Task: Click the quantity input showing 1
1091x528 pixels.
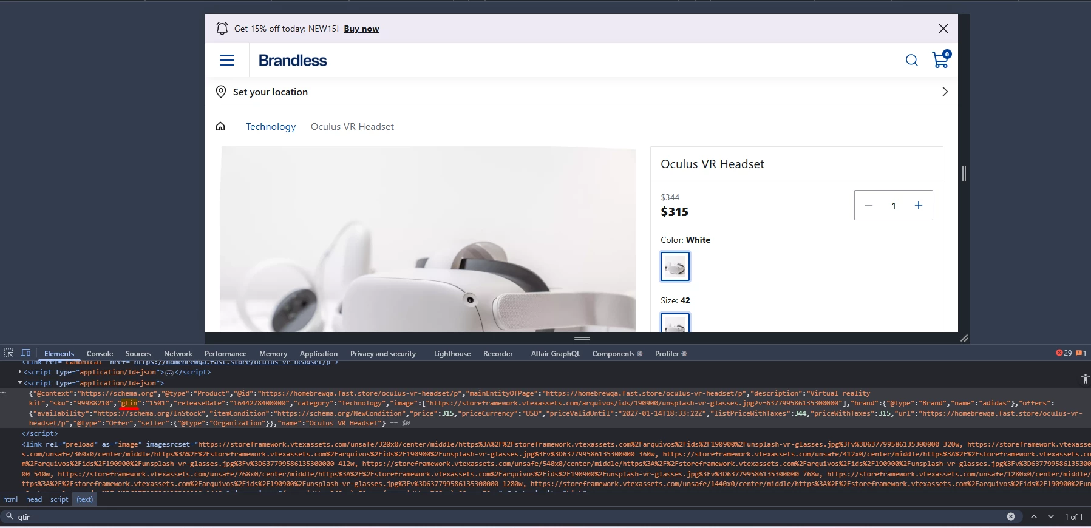Action: (x=894, y=206)
